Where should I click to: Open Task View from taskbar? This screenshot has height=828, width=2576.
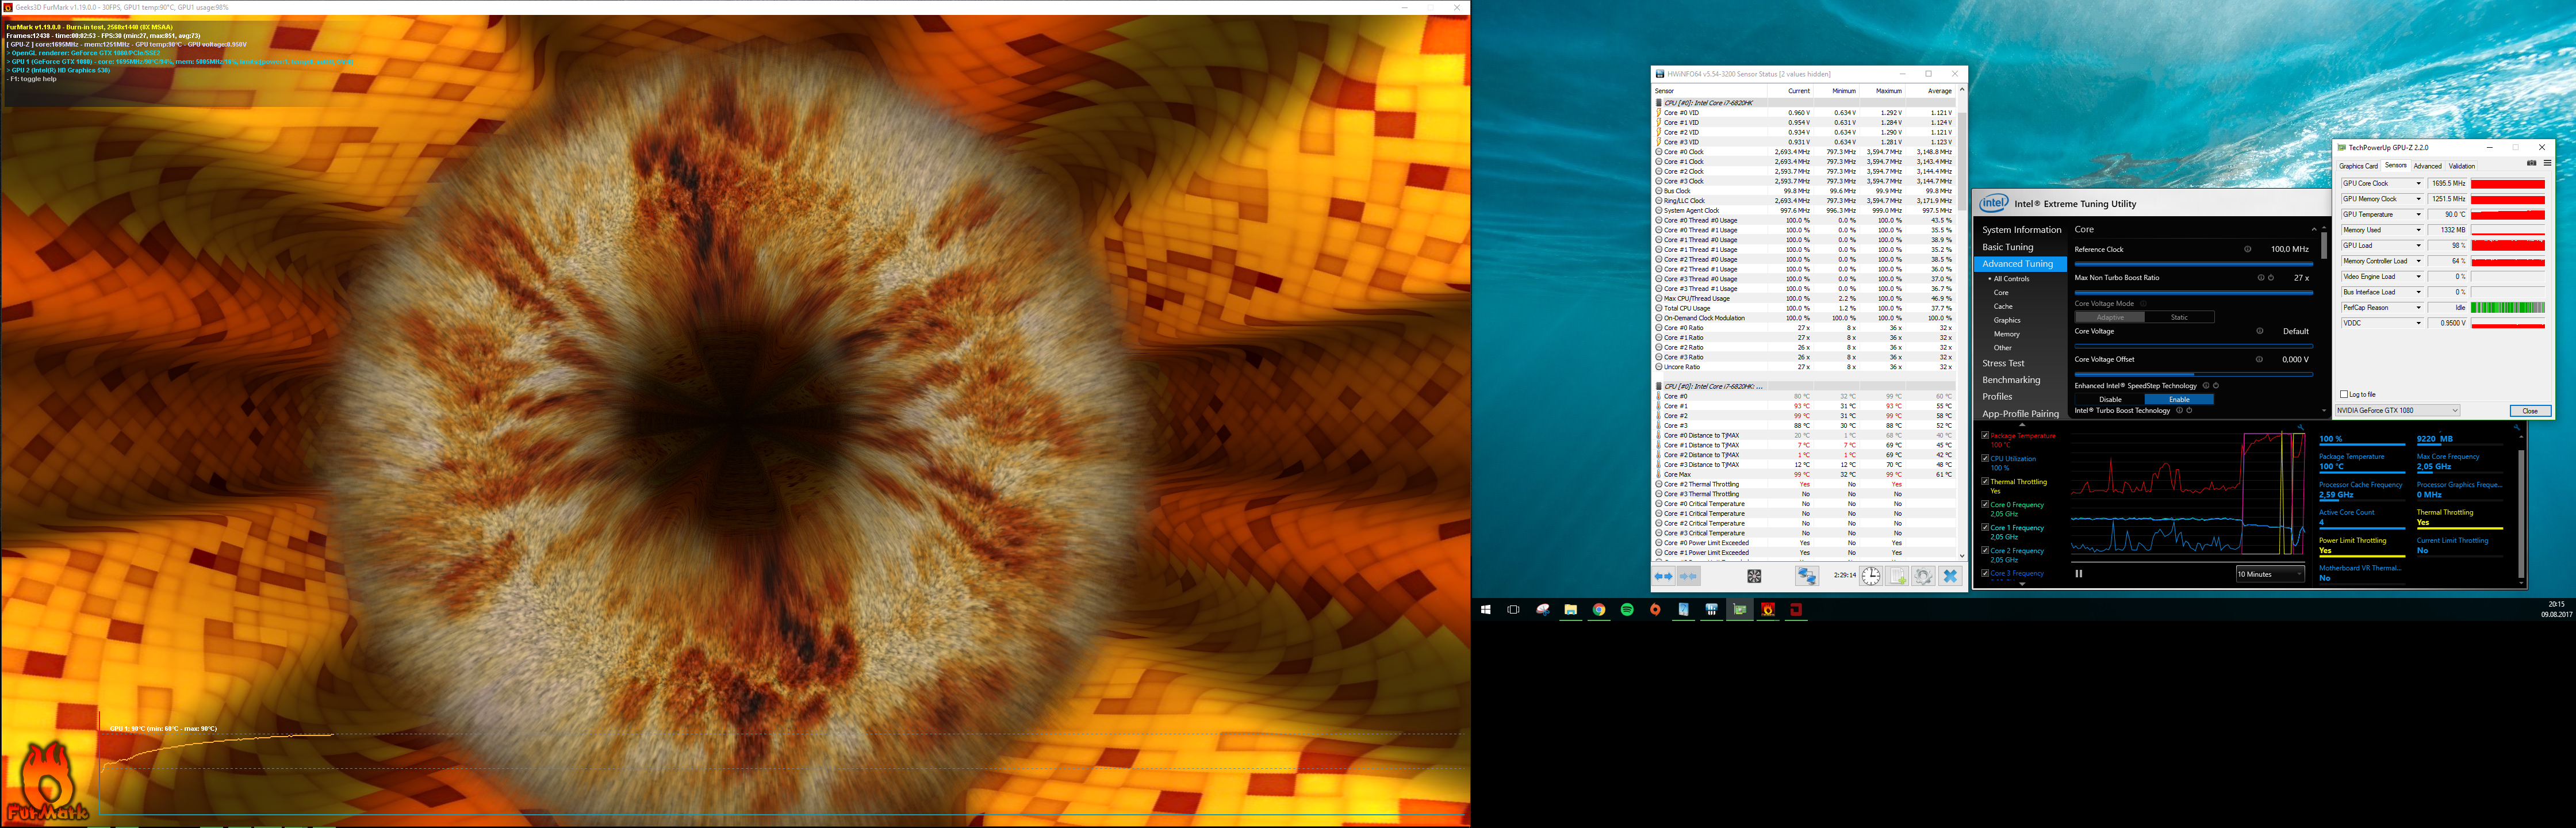click(x=1513, y=610)
